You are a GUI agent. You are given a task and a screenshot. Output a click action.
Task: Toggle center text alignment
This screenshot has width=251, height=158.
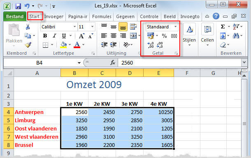pyautogui.click(x=114, y=35)
